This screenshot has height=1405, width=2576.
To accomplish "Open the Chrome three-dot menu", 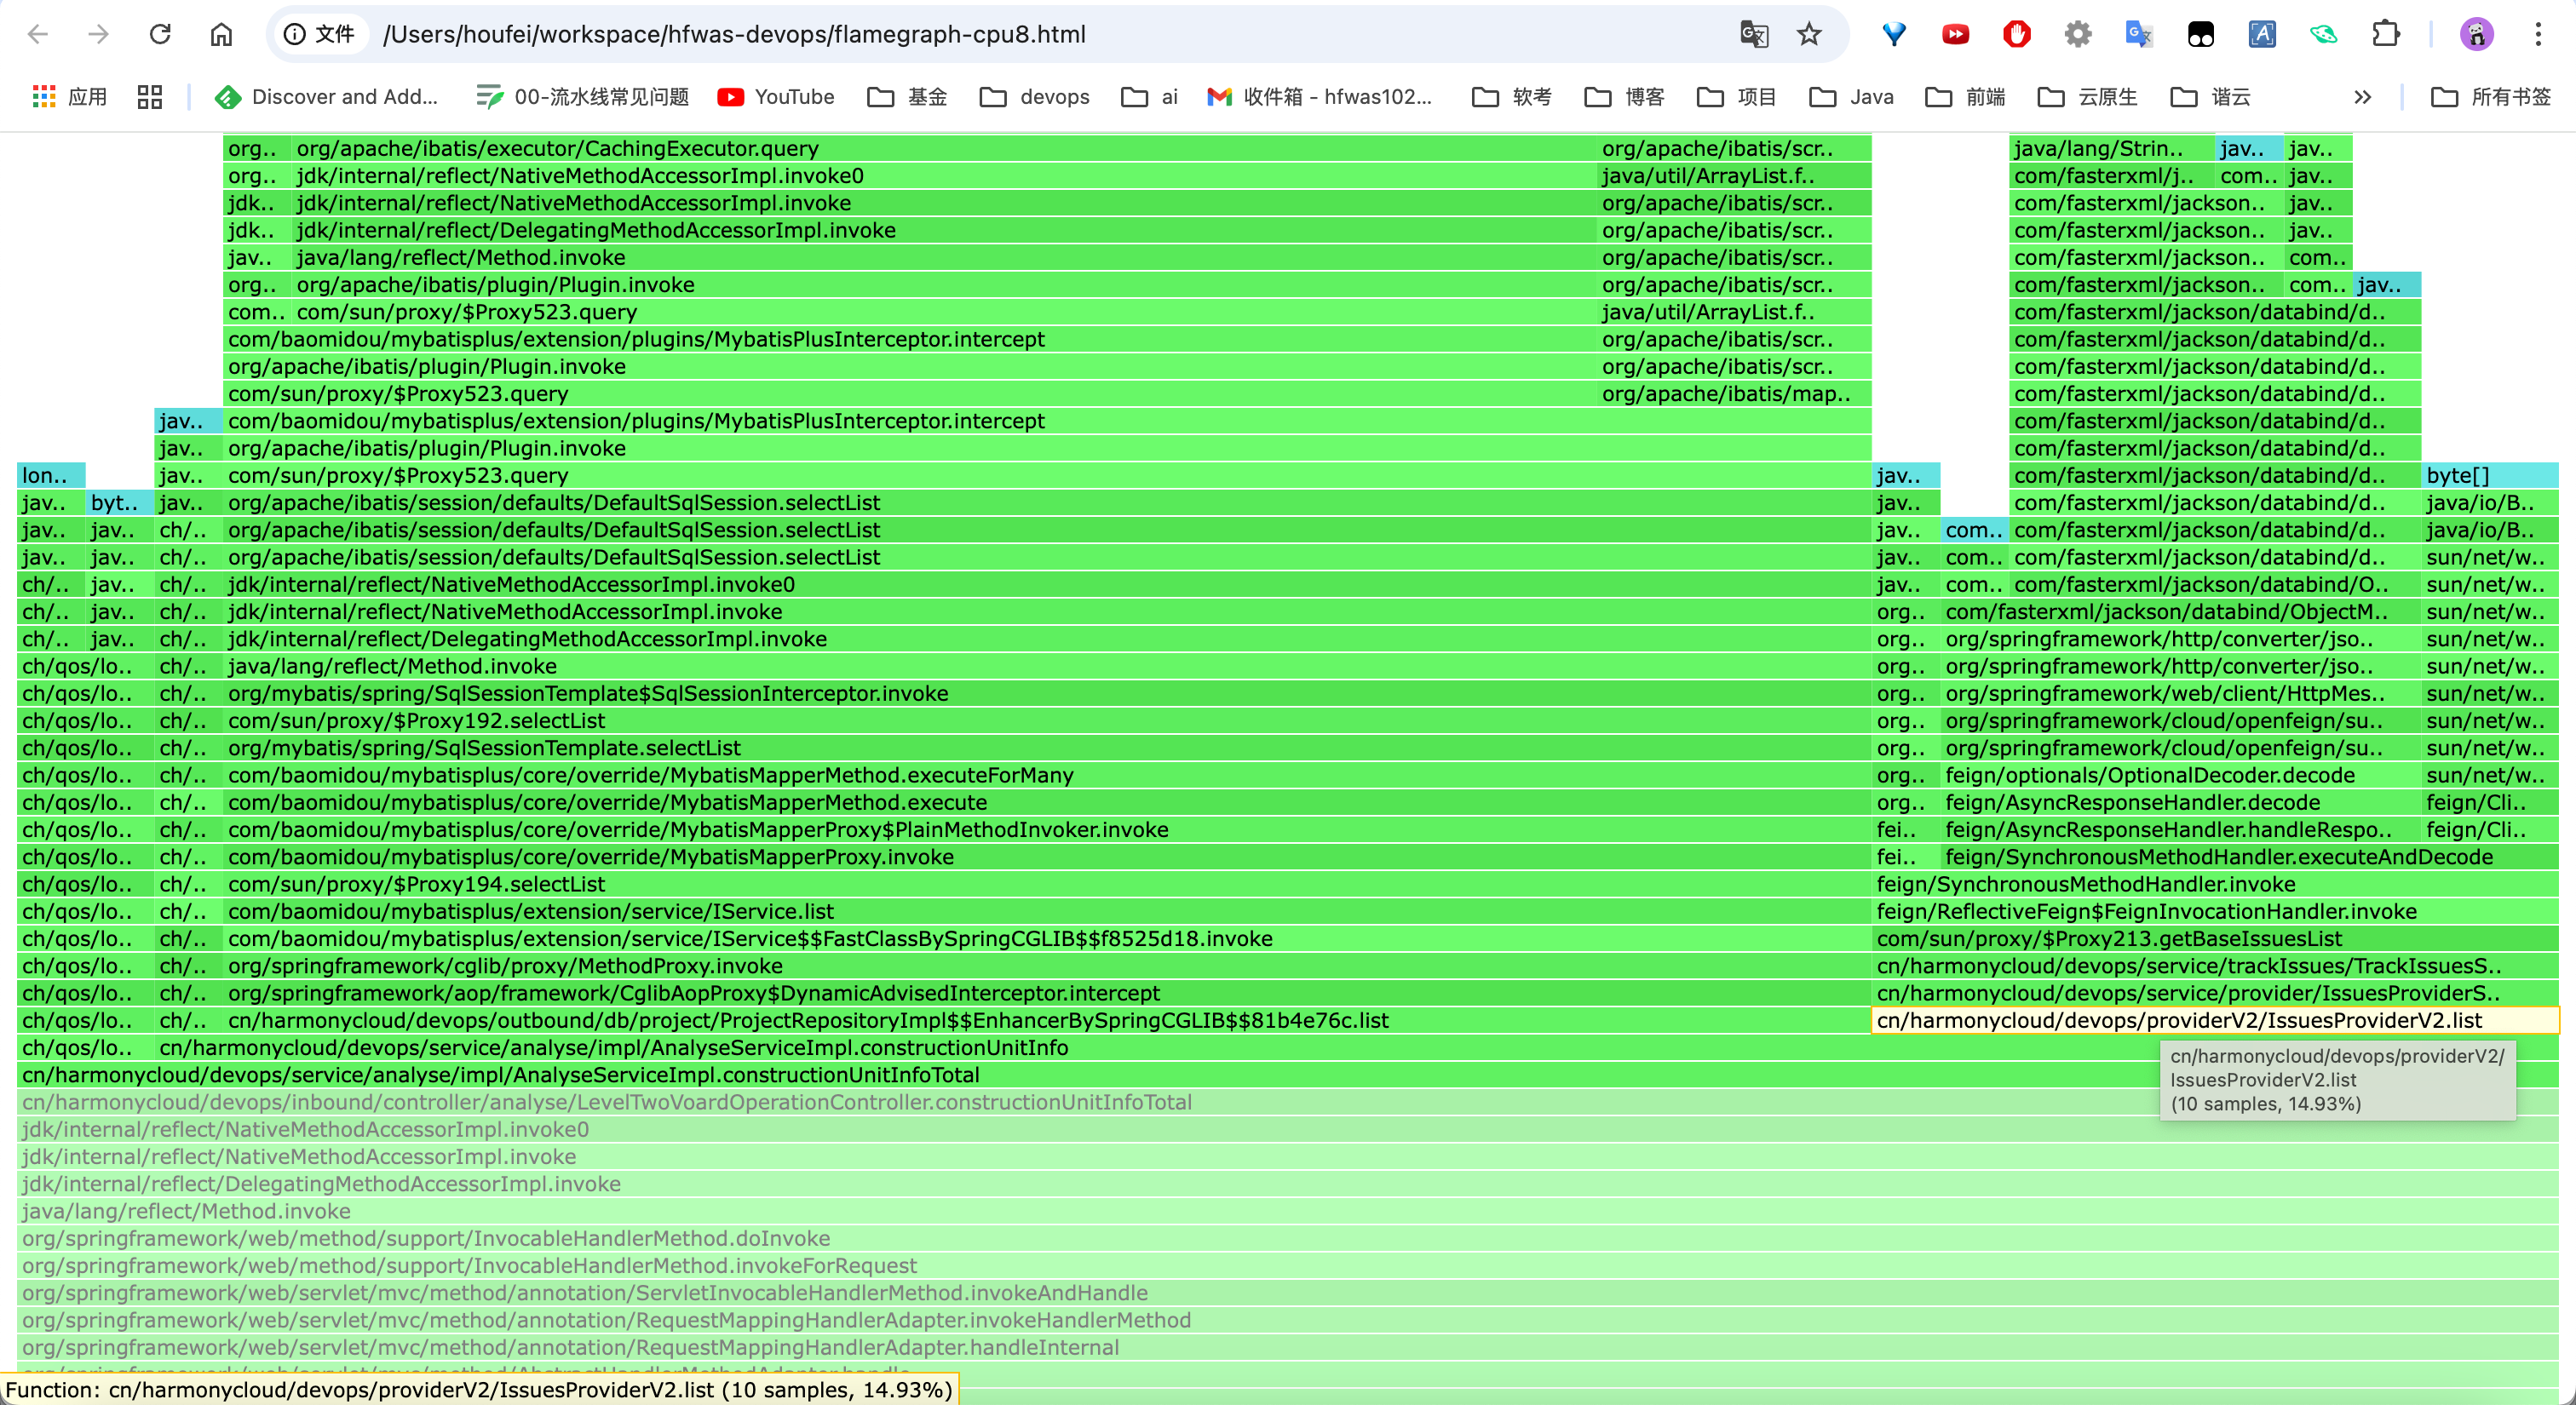I will click(2538, 34).
